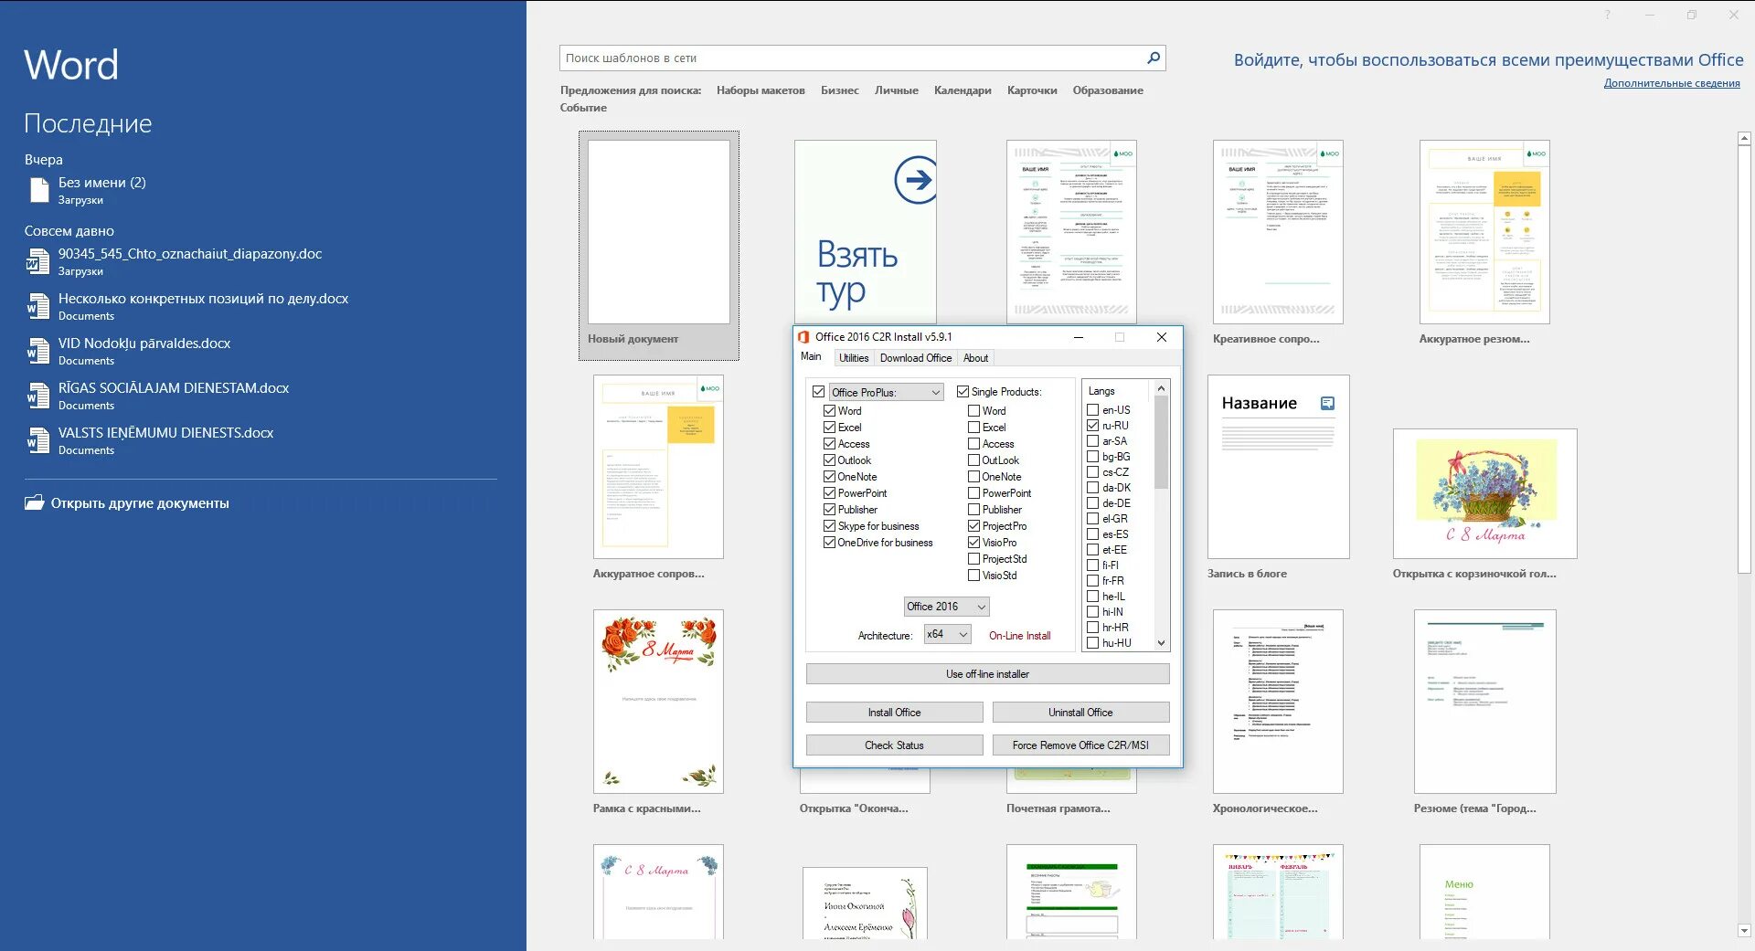
Task: Click the 'Образование' search suggestion
Action: pos(1108,90)
